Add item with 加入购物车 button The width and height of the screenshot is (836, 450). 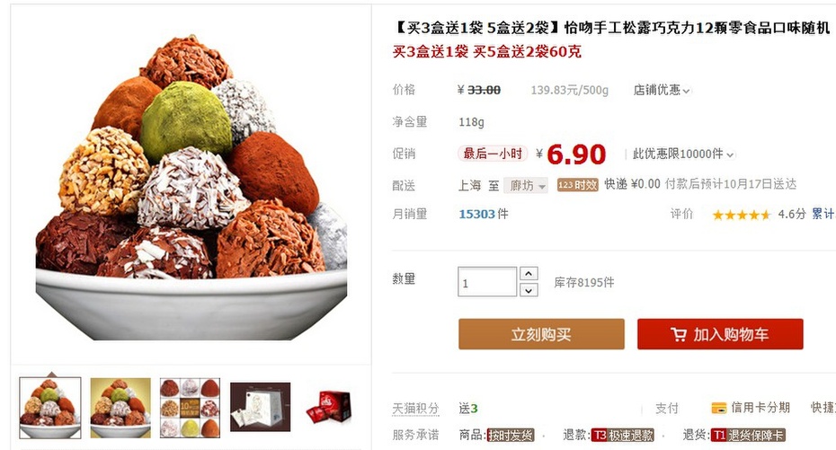(x=720, y=334)
